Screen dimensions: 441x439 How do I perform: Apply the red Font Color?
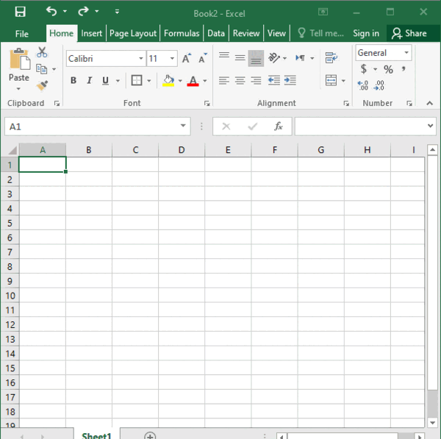pyautogui.click(x=193, y=81)
